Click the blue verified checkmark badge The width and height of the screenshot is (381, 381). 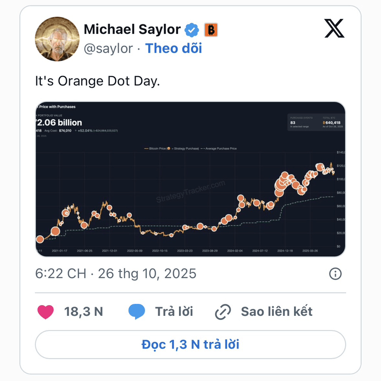point(191,30)
